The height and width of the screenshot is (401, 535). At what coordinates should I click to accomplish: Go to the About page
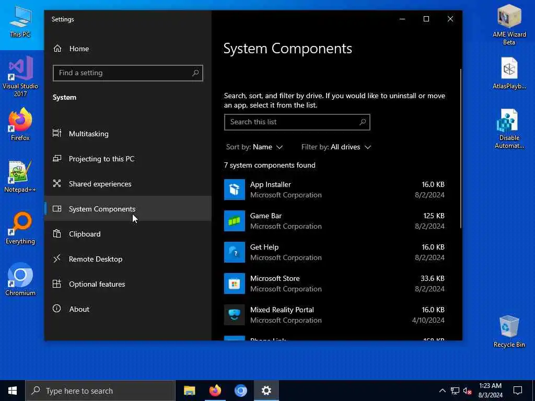(128, 309)
